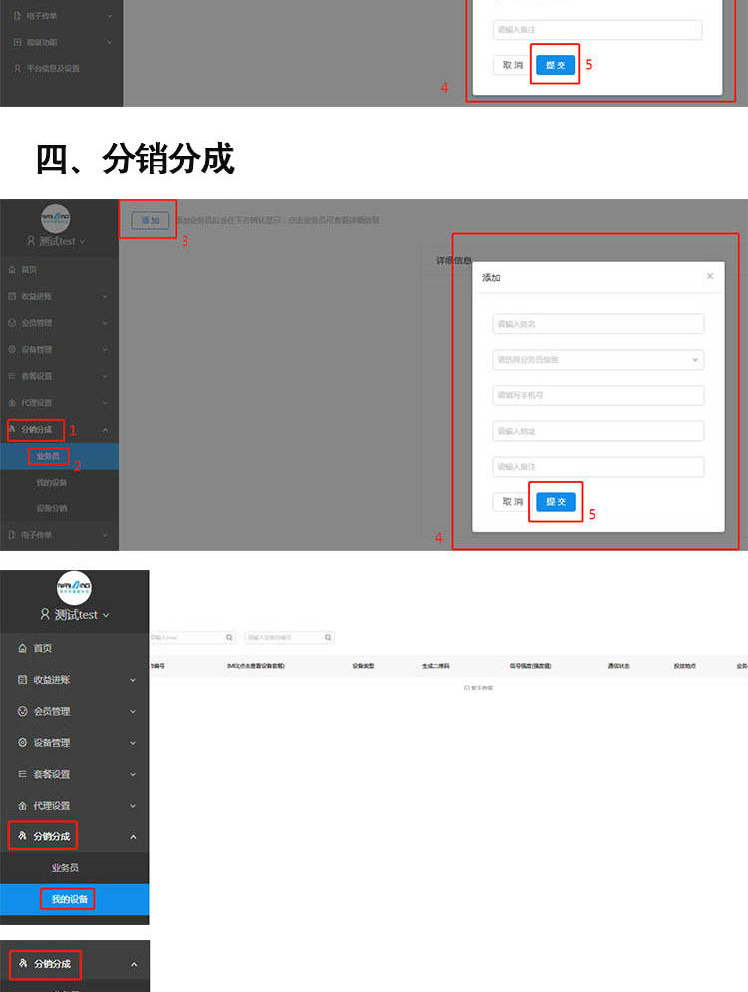Expand 收益进账 chevron in bright sidebar
This screenshot has width=748, height=992.
point(133,680)
